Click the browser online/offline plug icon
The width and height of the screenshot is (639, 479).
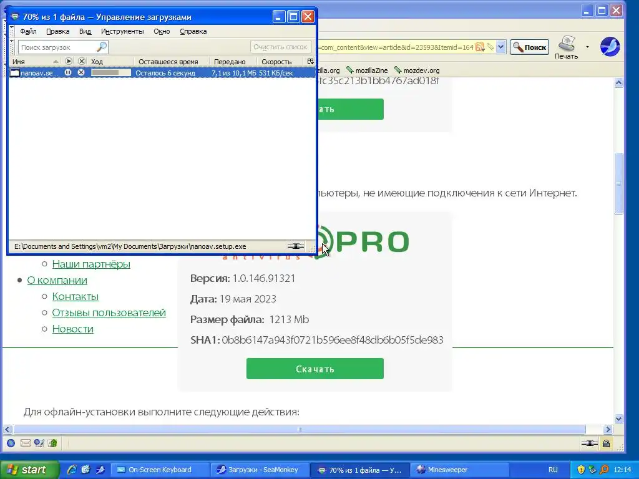(x=589, y=443)
